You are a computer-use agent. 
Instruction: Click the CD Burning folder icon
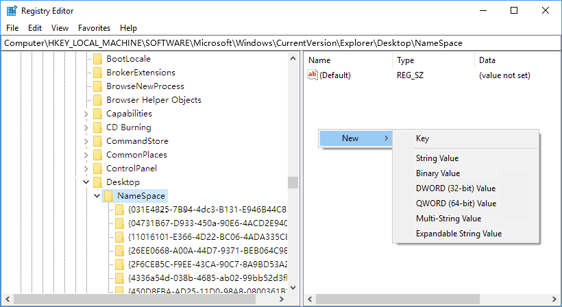coord(97,127)
